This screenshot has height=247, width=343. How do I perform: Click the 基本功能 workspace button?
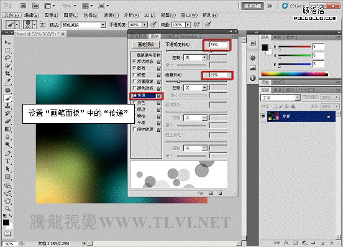(252, 6)
